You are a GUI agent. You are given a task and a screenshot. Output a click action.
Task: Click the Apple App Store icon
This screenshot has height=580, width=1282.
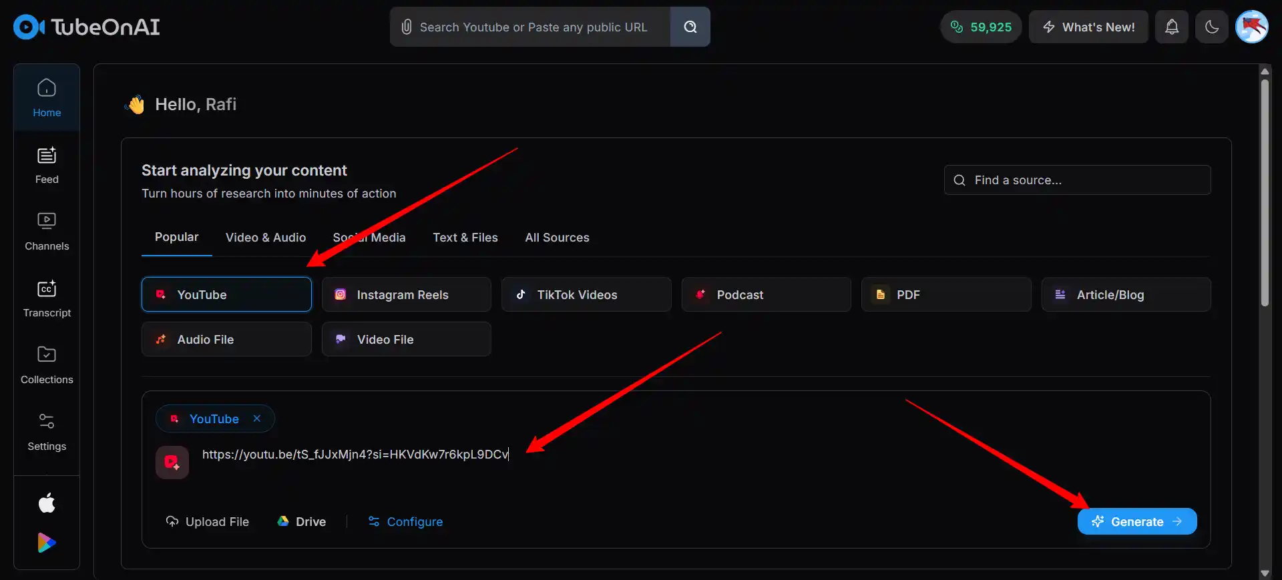point(47,503)
